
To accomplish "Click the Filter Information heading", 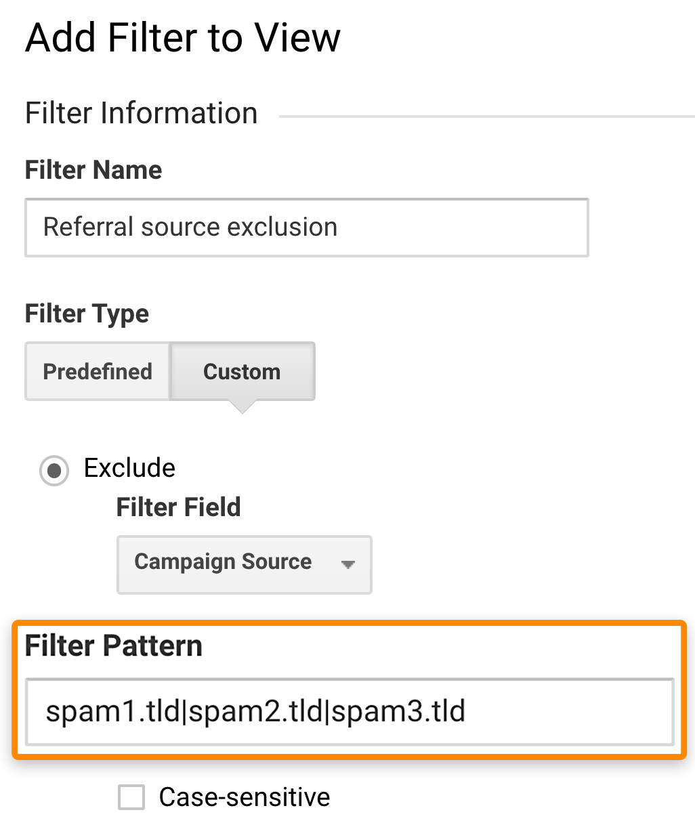I will (140, 113).
